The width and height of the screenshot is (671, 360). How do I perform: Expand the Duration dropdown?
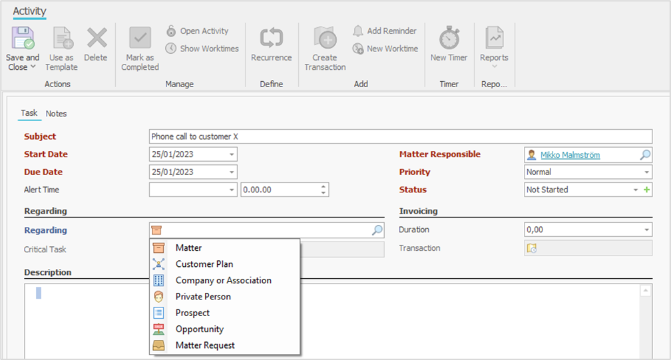(646, 230)
